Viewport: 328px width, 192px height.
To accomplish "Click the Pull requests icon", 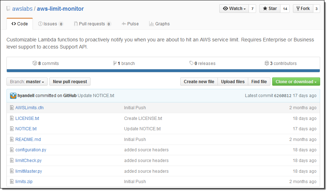I will [x=76, y=24].
